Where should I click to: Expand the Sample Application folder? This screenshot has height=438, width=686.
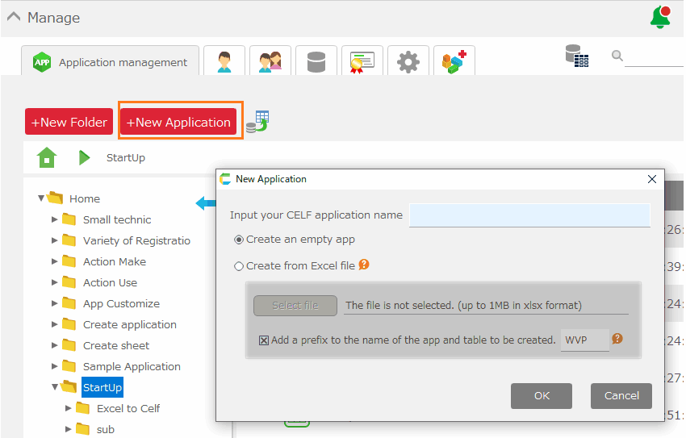pyautogui.click(x=54, y=366)
